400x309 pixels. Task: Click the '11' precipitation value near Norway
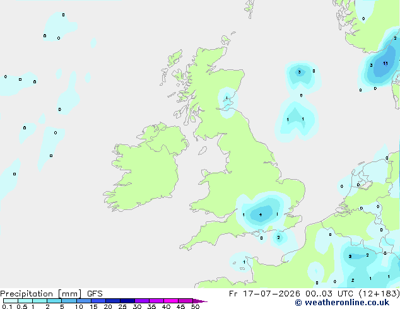pyautogui.click(x=385, y=64)
